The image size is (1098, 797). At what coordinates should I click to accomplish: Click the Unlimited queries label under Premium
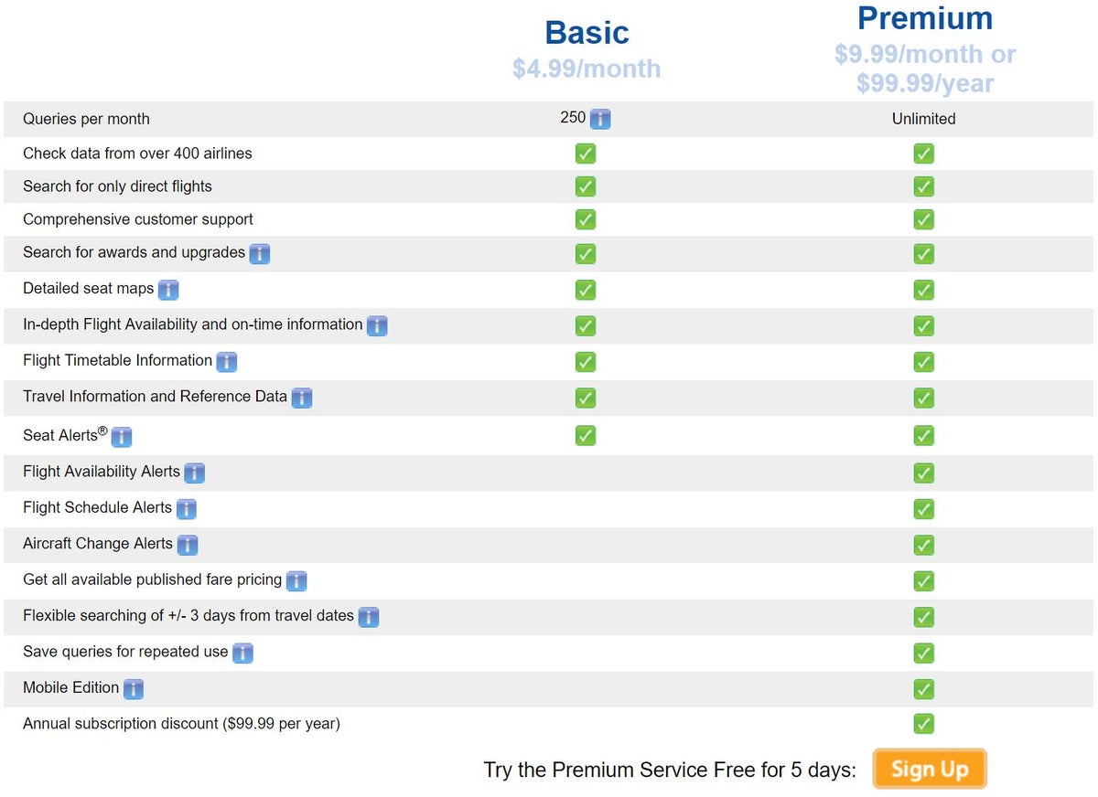tap(923, 118)
